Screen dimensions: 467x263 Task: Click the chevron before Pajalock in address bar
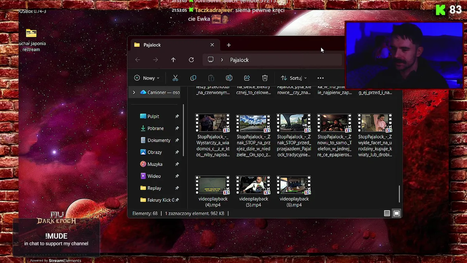coord(222,60)
